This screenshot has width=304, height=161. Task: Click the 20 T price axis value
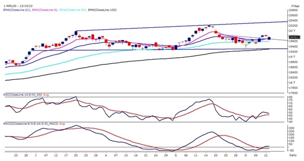click(292, 31)
